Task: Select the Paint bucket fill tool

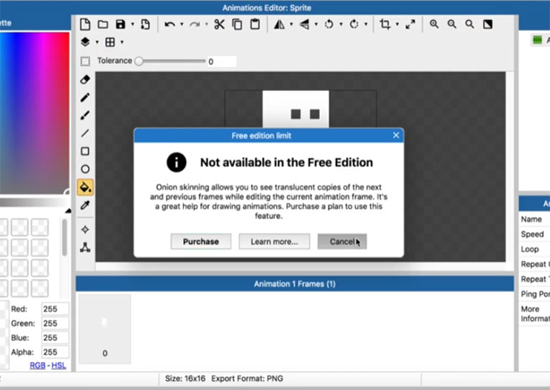Action: [85, 187]
